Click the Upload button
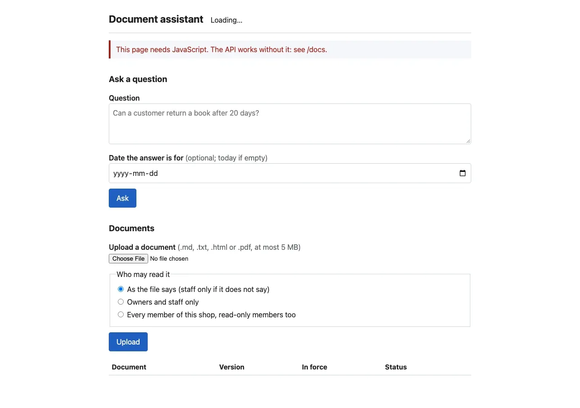 128,342
